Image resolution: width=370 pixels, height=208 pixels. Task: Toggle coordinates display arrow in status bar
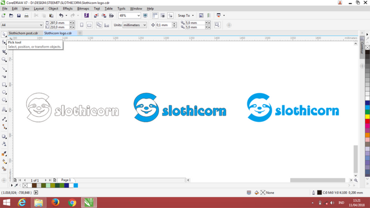tap(36, 192)
